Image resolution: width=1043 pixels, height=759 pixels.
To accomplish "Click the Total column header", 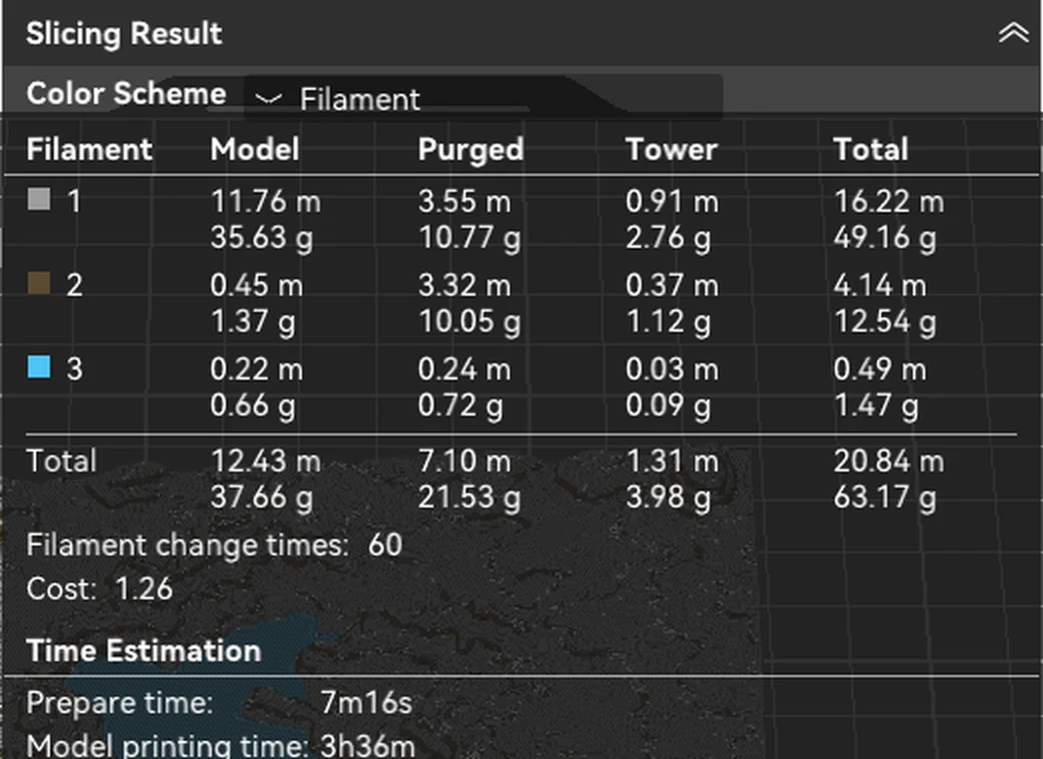I will click(x=871, y=149).
